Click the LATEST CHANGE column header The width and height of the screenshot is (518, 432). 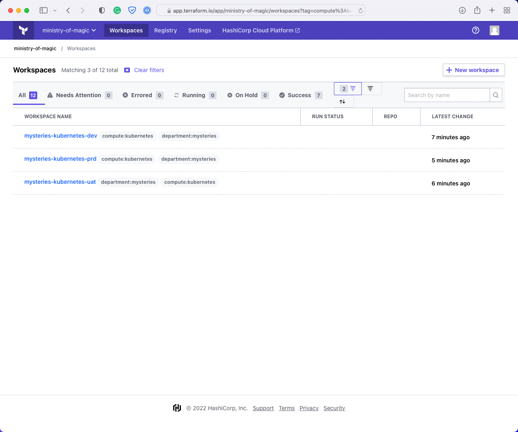[452, 117]
